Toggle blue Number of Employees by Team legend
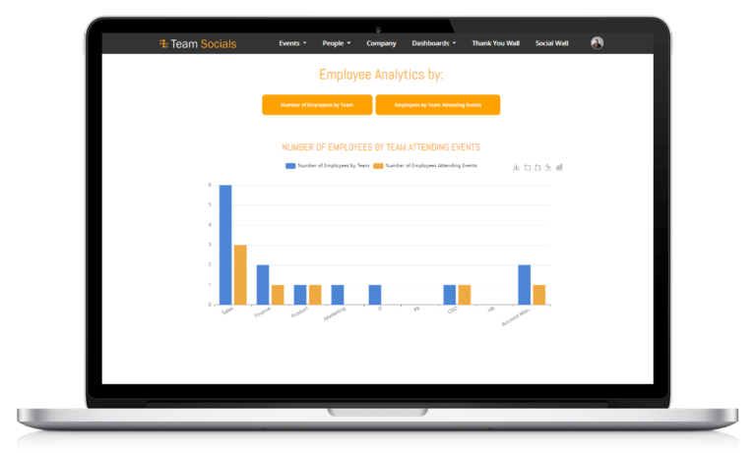The height and width of the screenshot is (453, 756). pyautogui.click(x=328, y=166)
